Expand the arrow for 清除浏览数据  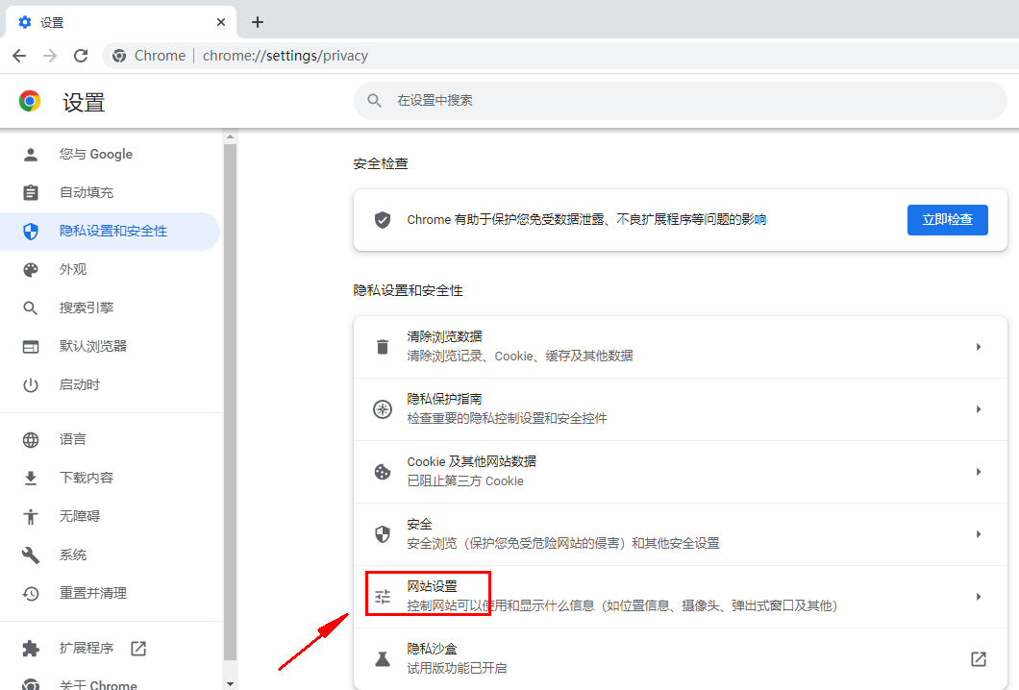click(978, 347)
